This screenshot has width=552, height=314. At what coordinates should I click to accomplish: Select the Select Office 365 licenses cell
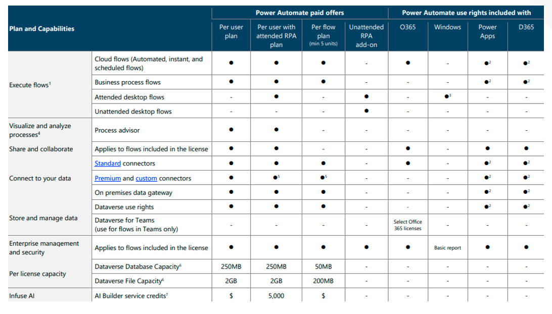tap(407, 224)
